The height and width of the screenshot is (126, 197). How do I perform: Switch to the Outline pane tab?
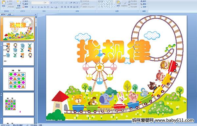(x=10, y=14)
